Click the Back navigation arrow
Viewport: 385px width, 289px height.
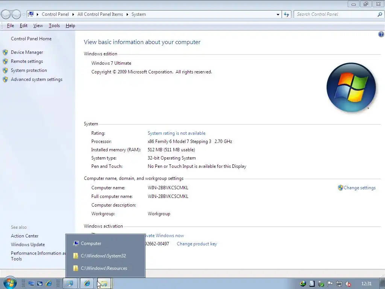(x=6, y=14)
